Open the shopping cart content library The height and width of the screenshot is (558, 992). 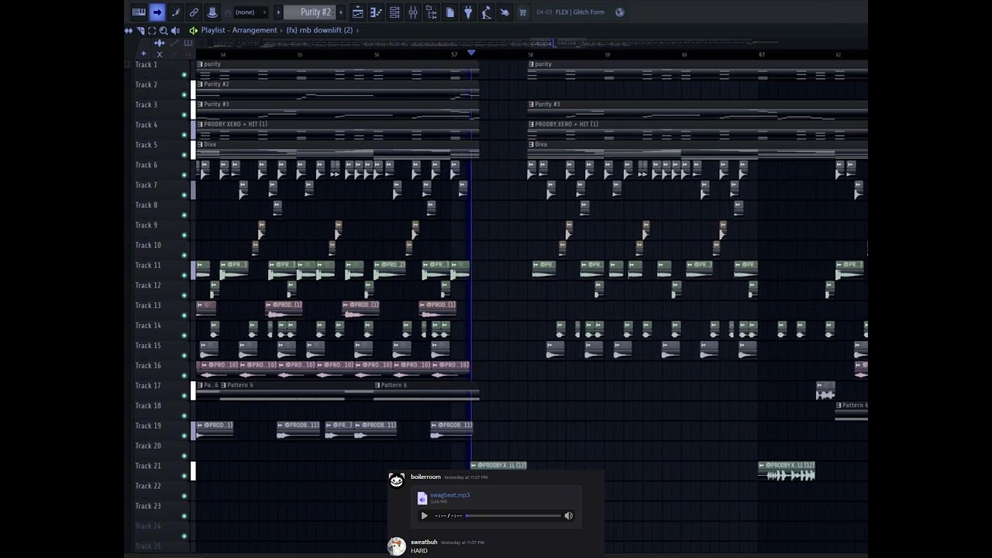(x=522, y=12)
